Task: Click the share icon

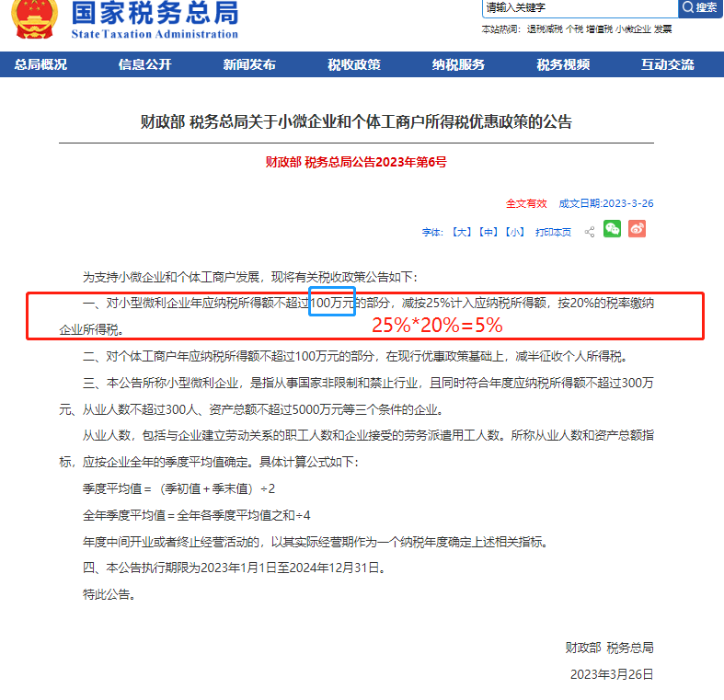Action: (590, 232)
